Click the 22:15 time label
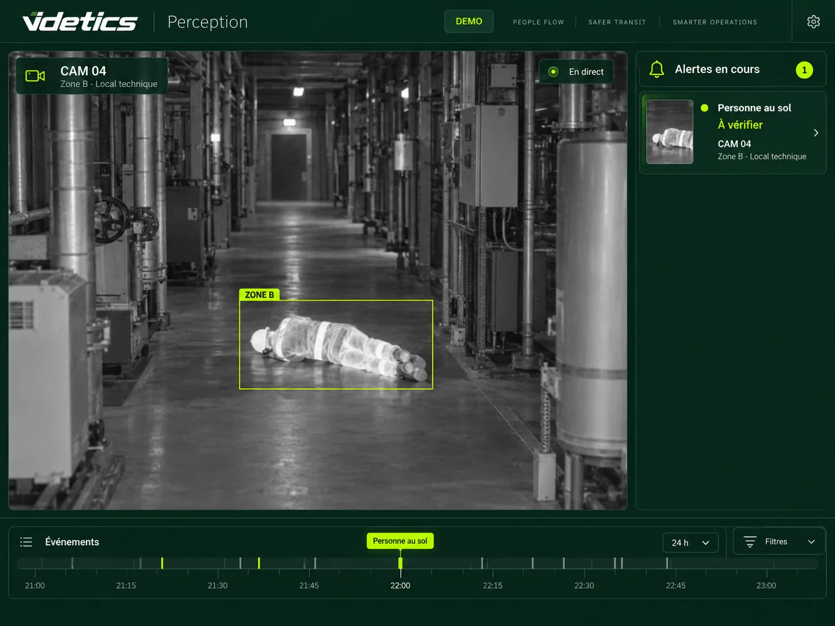 pos(492,586)
